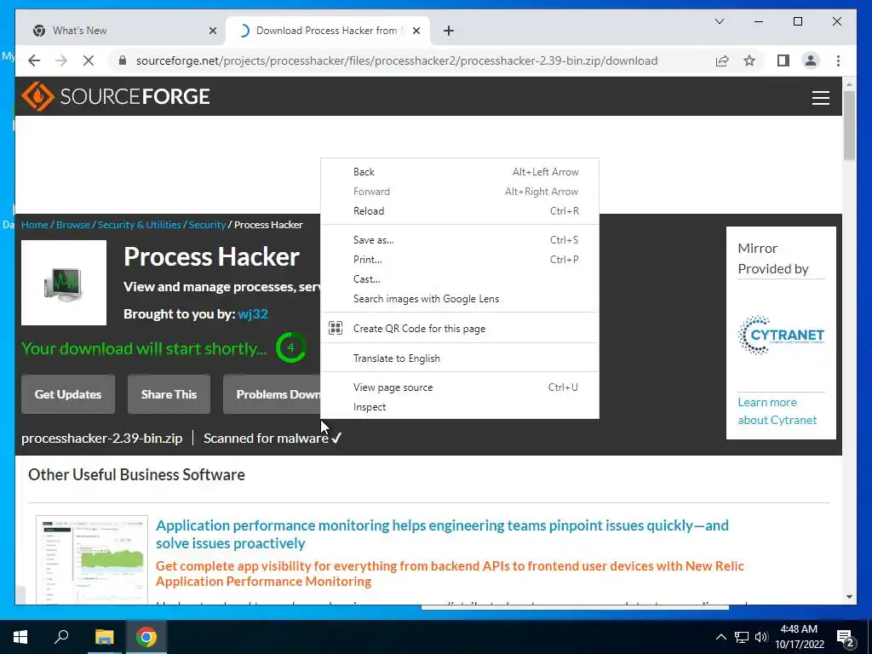Click the Process Hacker project icon
872x654 pixels.
(64, 283)
